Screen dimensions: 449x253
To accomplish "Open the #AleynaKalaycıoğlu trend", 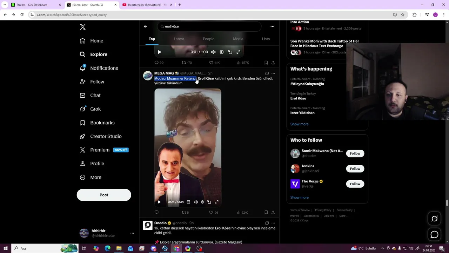I will coord(307,84).
